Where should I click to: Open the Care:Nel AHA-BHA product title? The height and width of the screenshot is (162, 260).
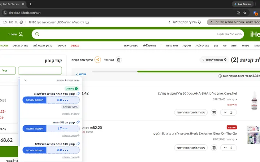point(197,94)
